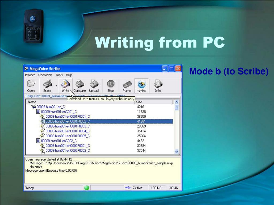The width and height of the screenshot is (274, 205).
Task: Sort list by Size column header
Action: click(x=154, y=102)
